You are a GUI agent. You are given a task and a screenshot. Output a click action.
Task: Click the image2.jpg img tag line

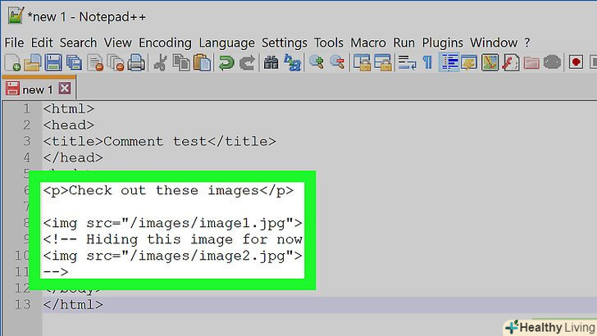click(x=172, y=256)
